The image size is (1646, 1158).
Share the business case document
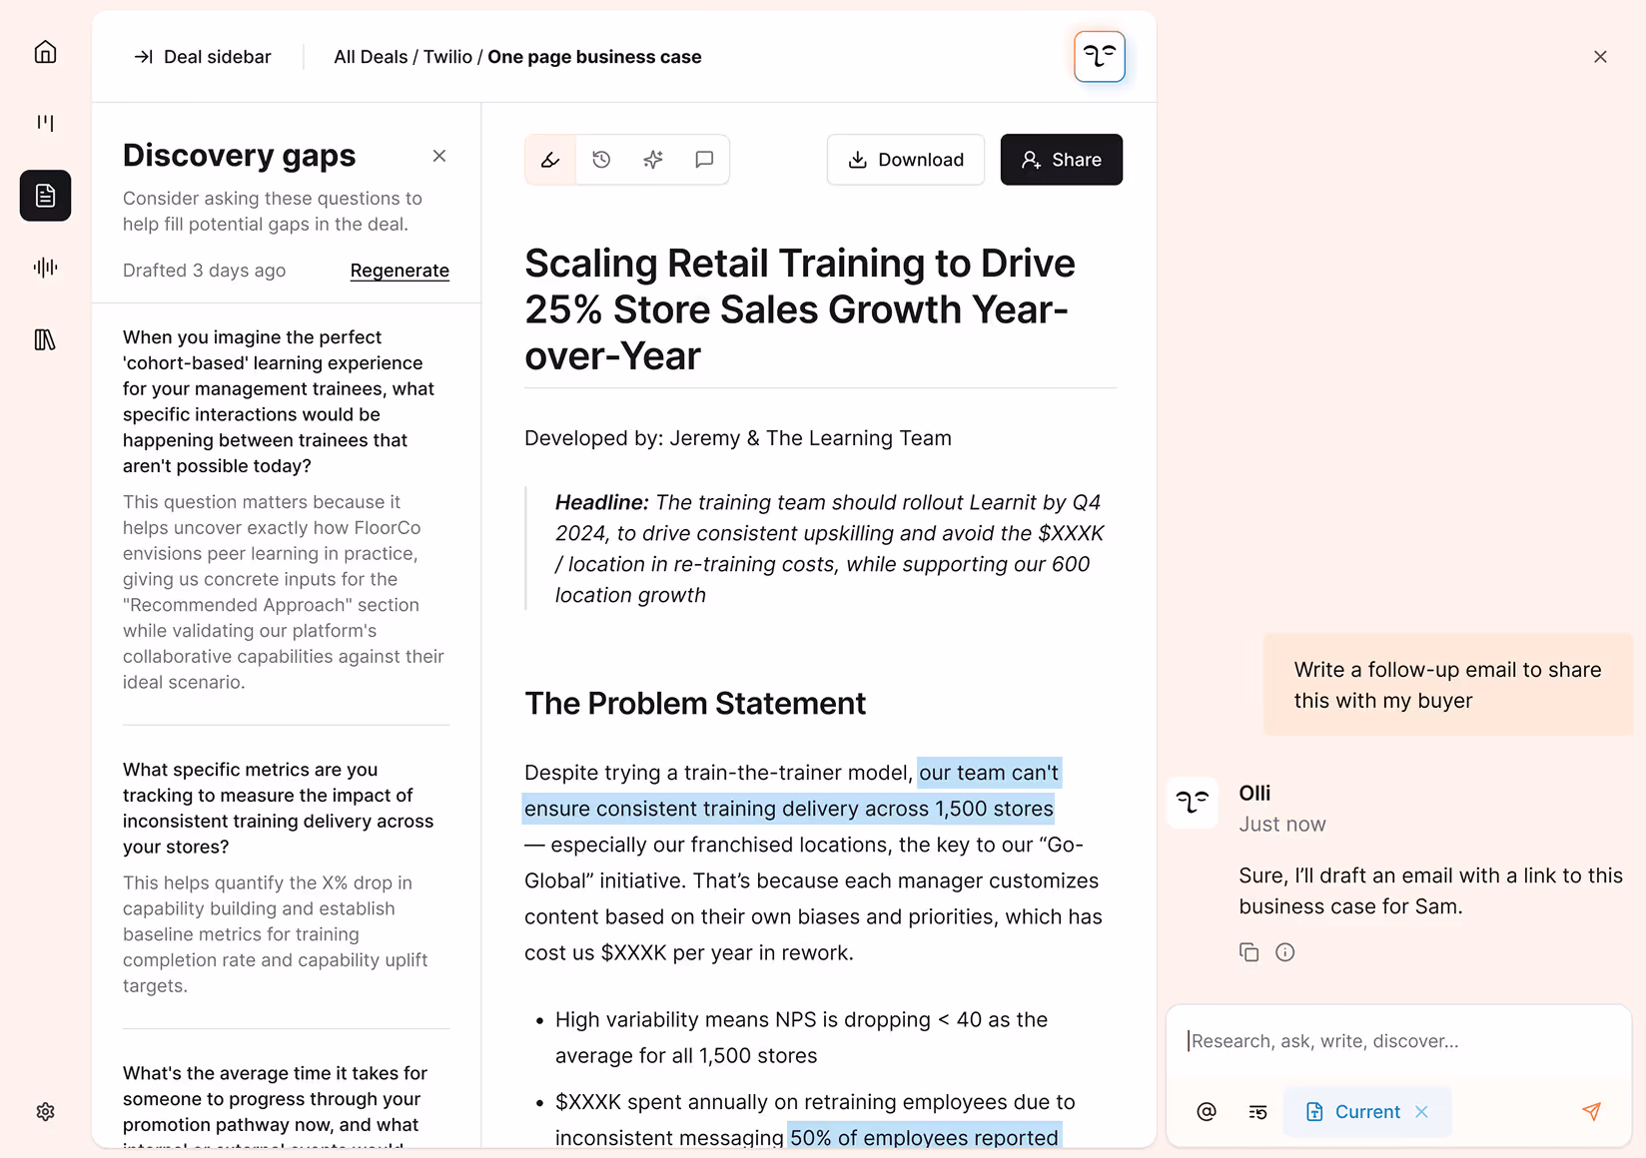coord(1062,160)
